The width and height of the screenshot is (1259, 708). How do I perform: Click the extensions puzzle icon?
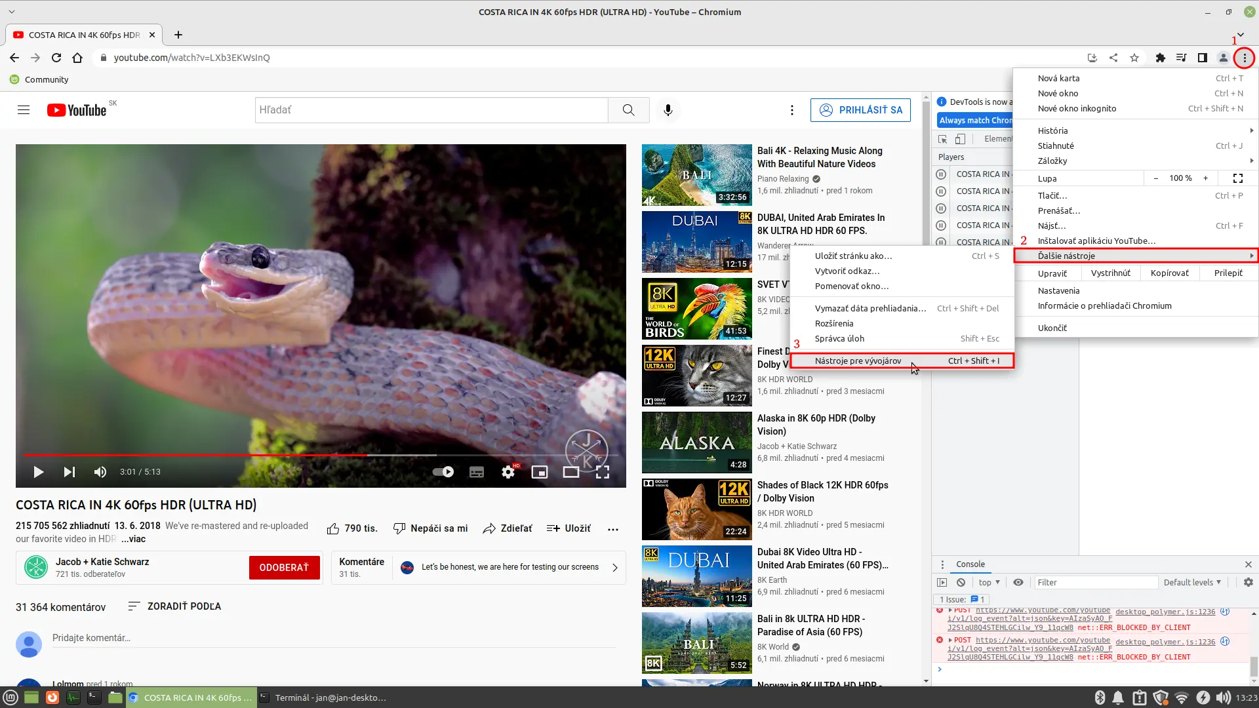[1160, 58]
